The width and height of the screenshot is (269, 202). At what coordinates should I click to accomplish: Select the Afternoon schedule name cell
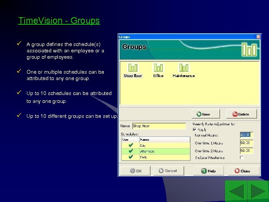coord(165,151)
